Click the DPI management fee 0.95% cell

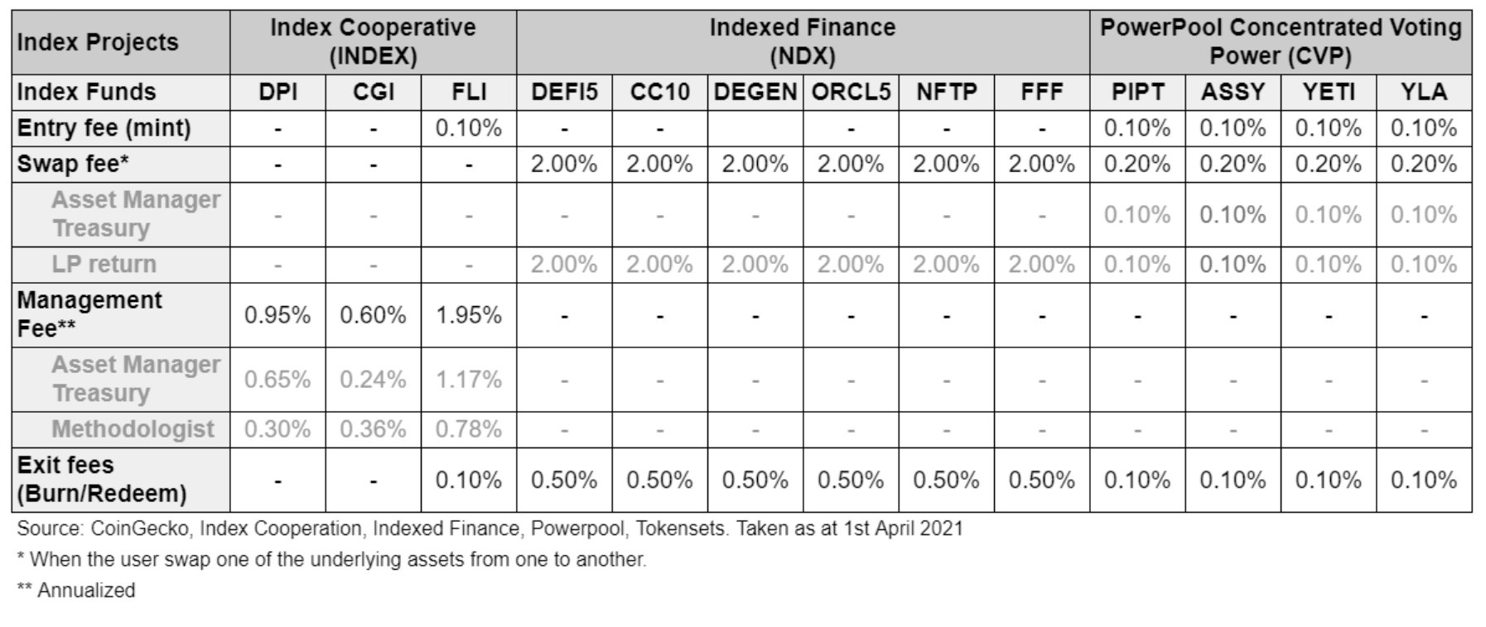pos(277,315)
